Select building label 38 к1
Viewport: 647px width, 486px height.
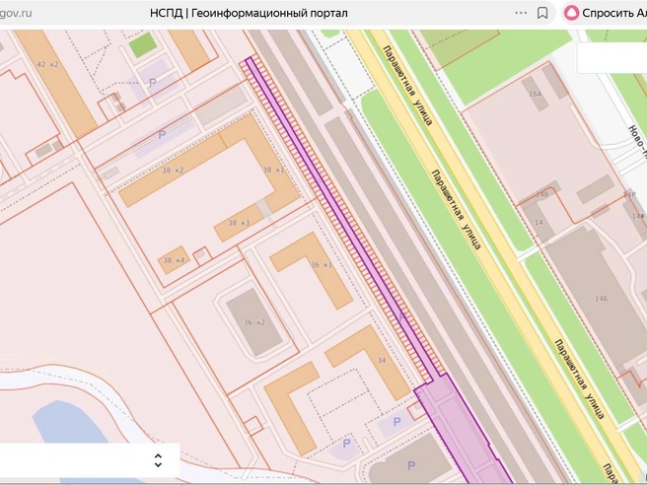(273, 170)
